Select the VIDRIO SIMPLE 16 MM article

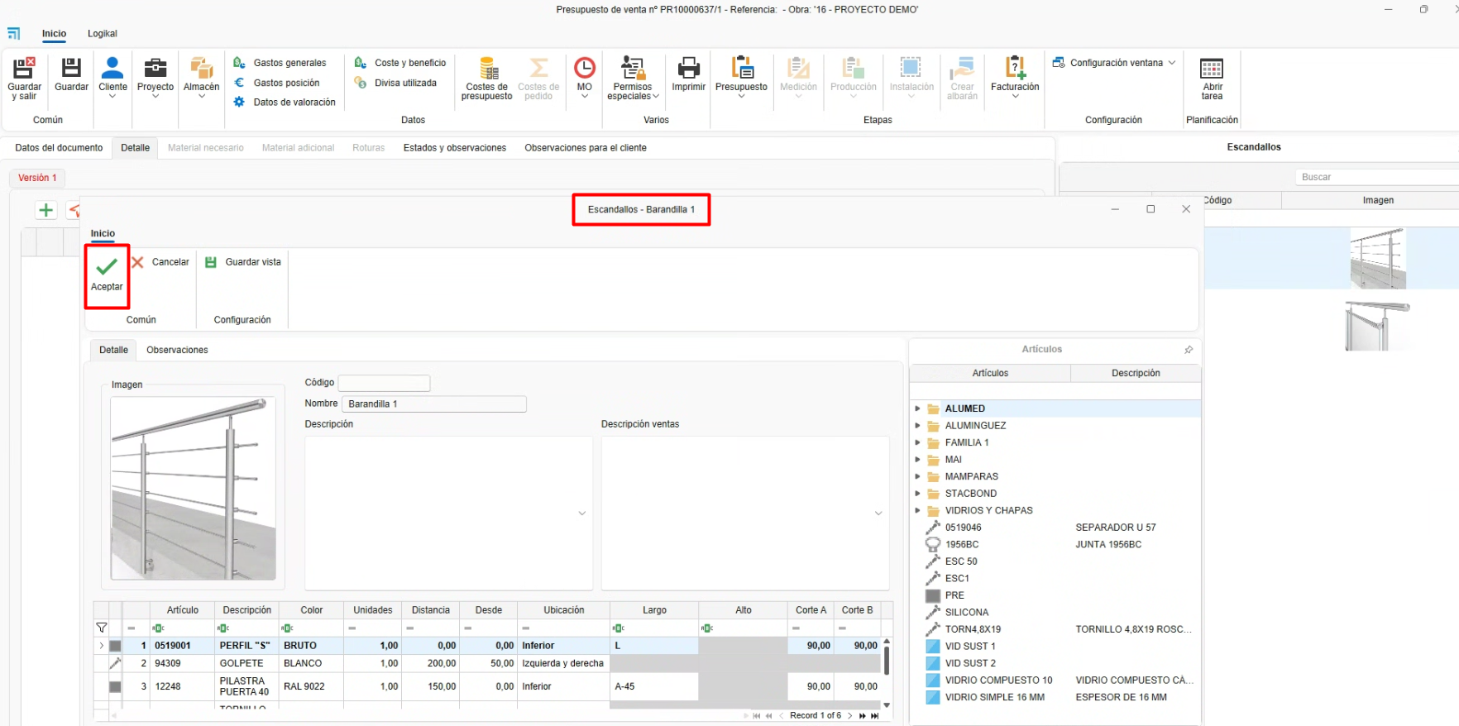coord(994,697)
